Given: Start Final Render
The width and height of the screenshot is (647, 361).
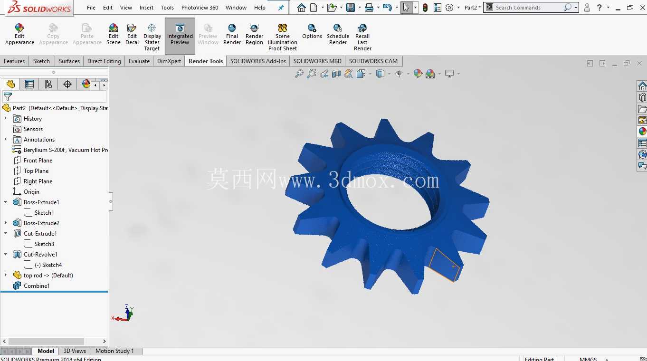Looking at the screenshot, I should point(232,34).
